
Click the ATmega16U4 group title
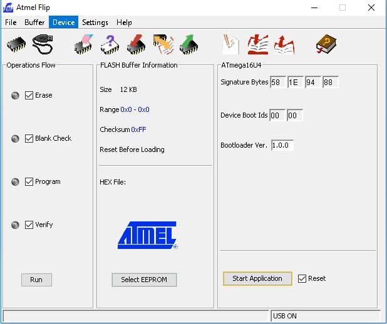(241, 65)
